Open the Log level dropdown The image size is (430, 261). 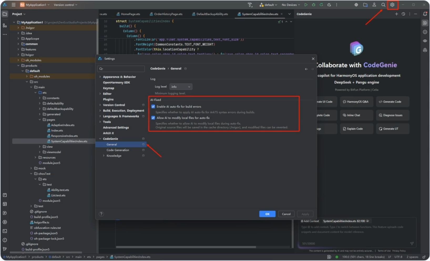tap(181, 87)
